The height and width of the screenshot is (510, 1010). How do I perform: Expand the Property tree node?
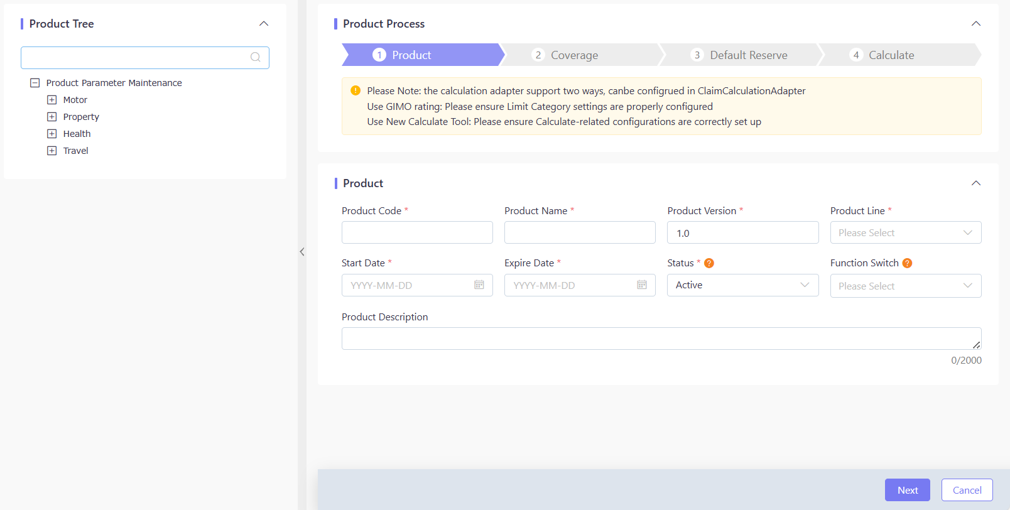click(52, 117)
